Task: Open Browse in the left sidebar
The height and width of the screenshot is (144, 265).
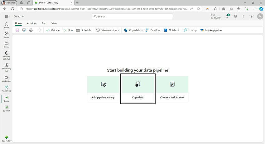Action: [x=7, y=45]
